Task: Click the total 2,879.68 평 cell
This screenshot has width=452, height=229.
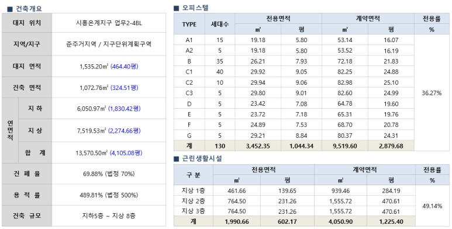Action: pyautogui.click(x=391, y=145)
